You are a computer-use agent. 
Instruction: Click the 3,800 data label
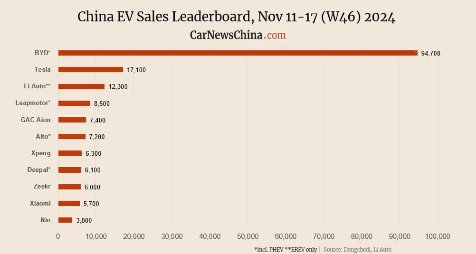[x=84, y=220]
